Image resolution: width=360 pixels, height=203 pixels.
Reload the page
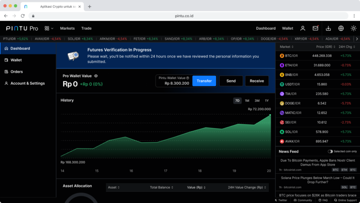pos(22,16)
